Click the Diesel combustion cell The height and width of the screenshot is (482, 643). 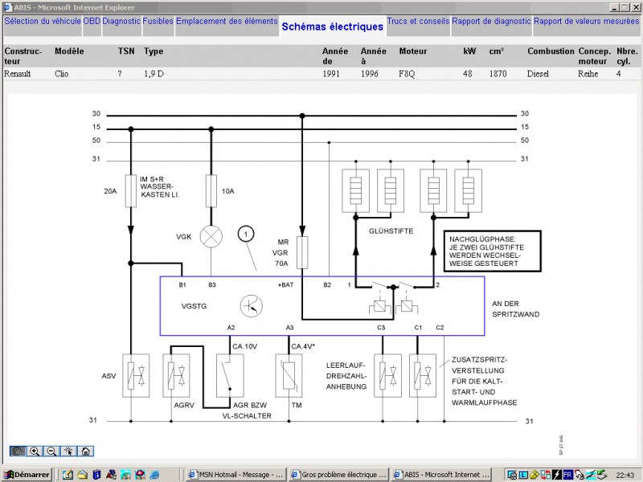(x=538, y=74)
